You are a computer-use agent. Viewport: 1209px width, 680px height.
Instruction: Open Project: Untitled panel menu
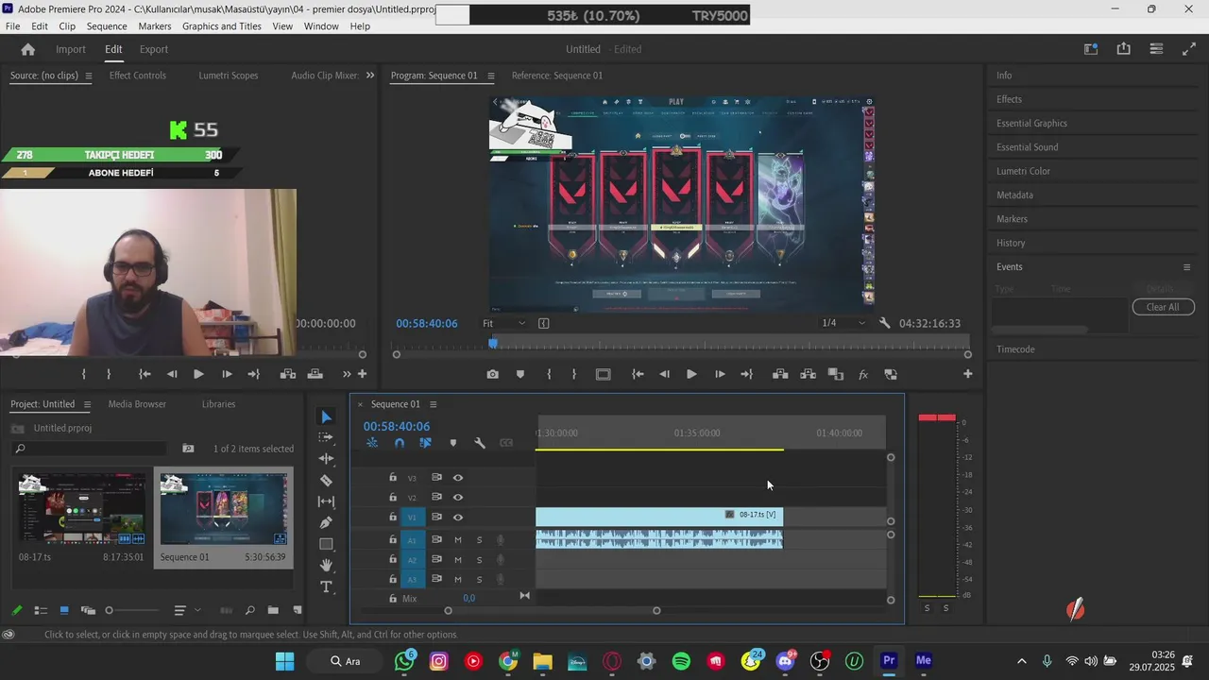coord(87,404)
